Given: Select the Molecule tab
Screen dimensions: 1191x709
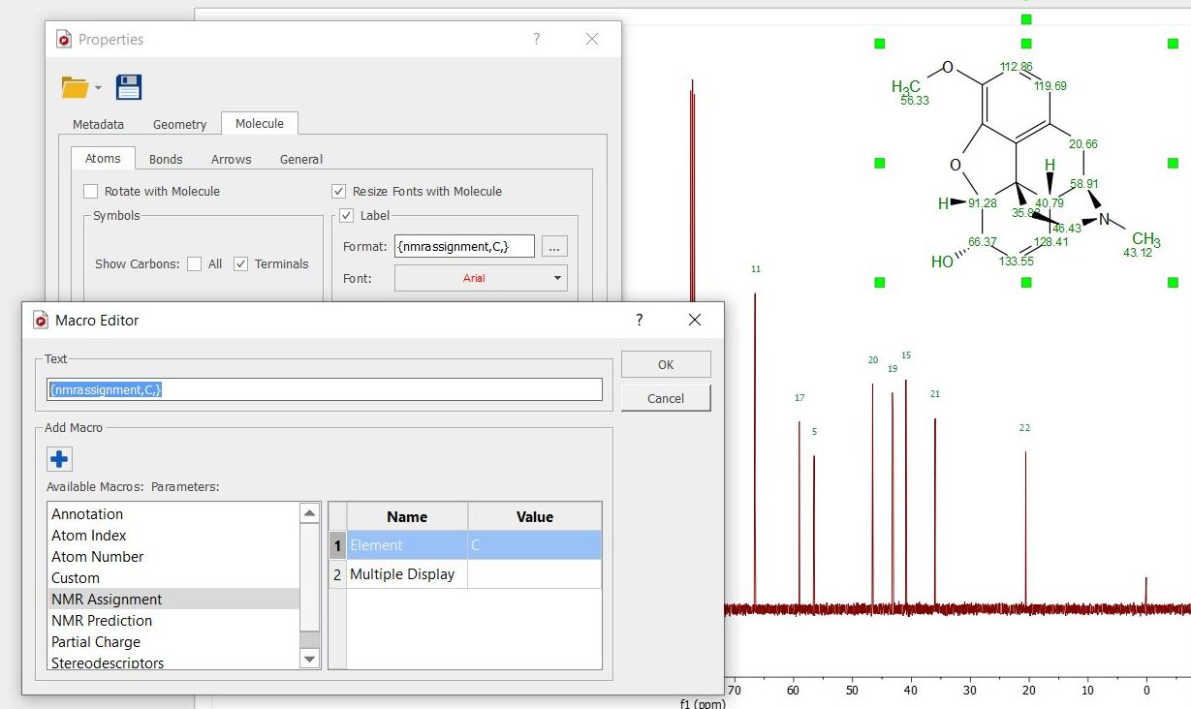Looking at the screenshot, I should (x=260, y=123).
